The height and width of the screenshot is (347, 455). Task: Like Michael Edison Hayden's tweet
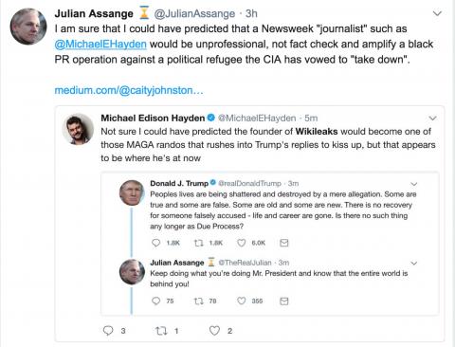(x=214, y=331)
